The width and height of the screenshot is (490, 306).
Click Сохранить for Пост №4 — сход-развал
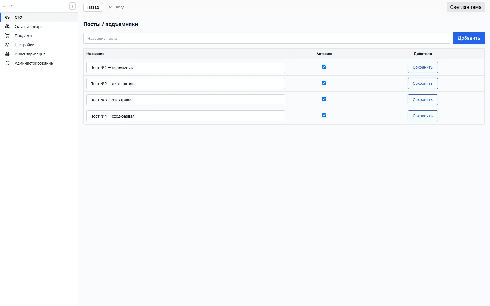[423, 116]
